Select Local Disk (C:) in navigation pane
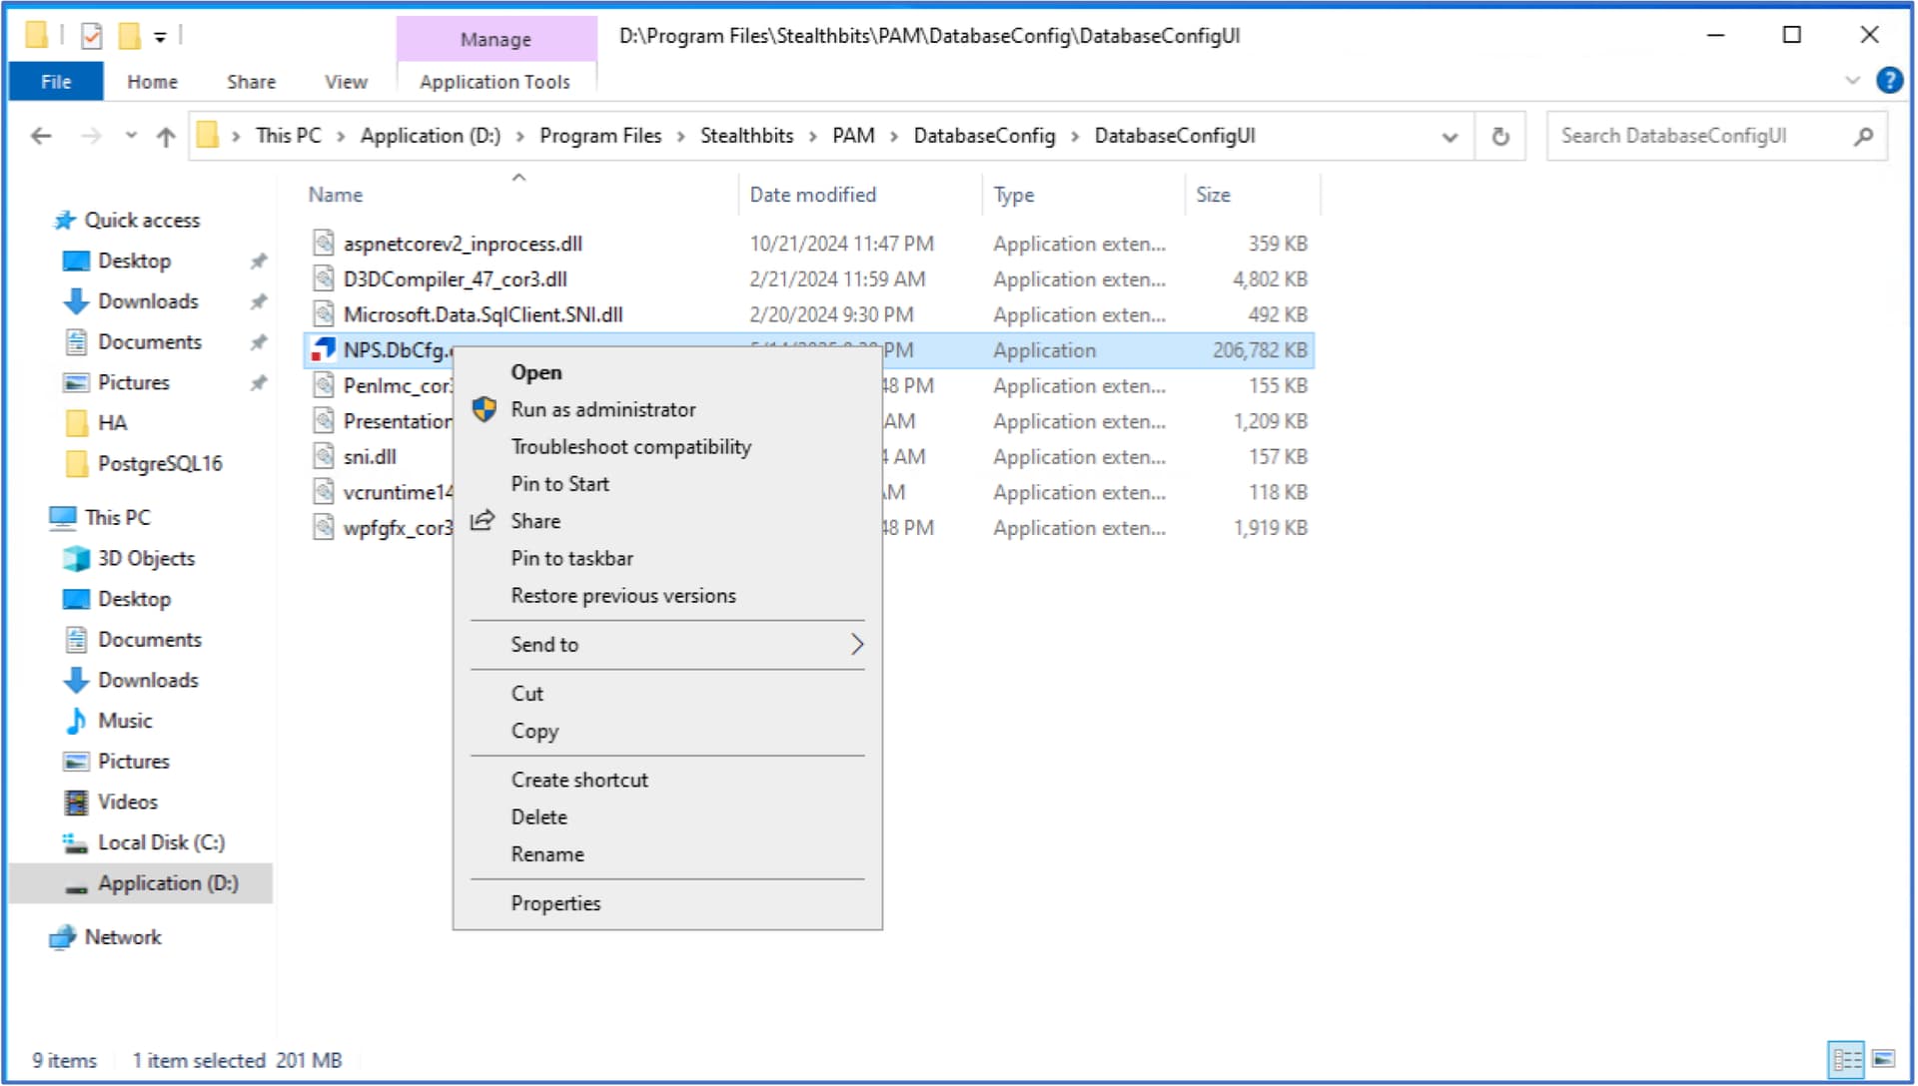 point(161,842)
